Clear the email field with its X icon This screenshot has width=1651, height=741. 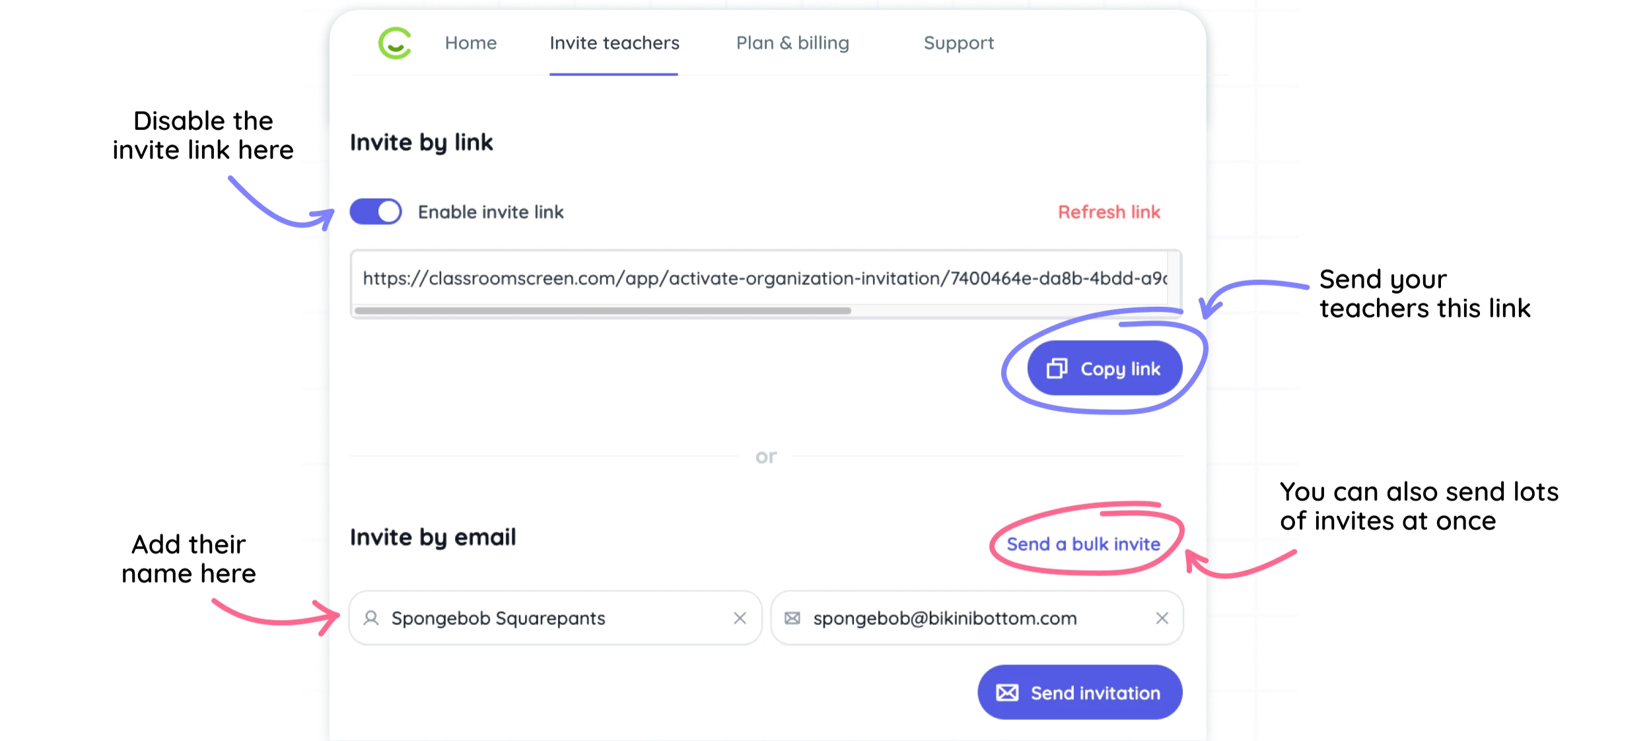(x=1162, y=618)
